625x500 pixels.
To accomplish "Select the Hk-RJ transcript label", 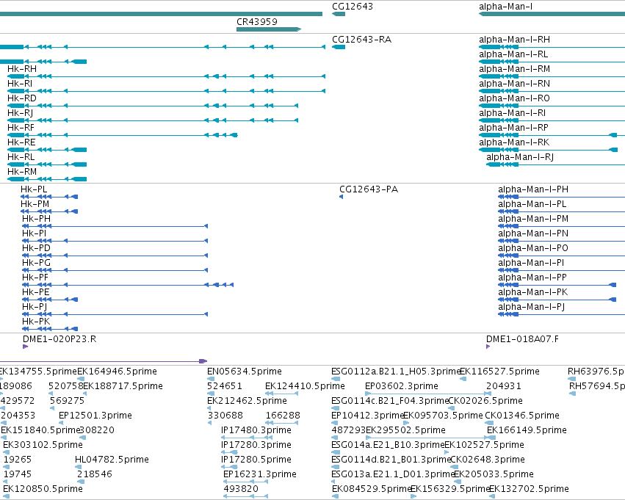I will [x=20, y=113].
